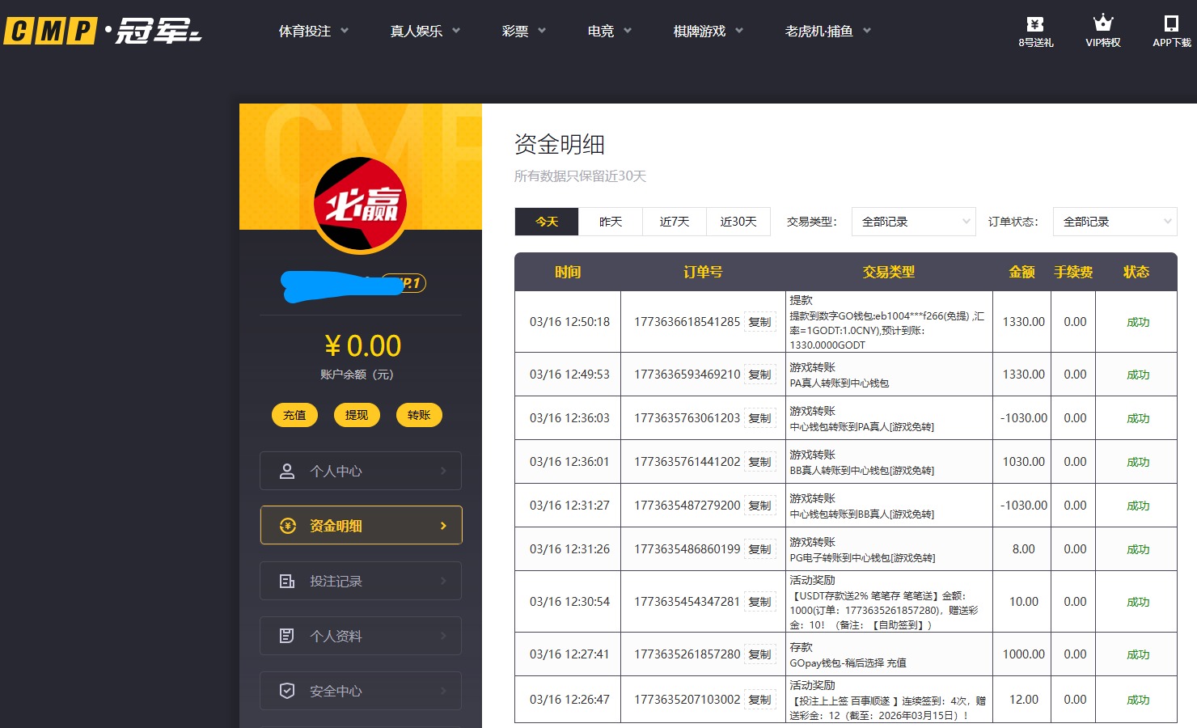Click the 资金明细 coin icon

[286, 525]
